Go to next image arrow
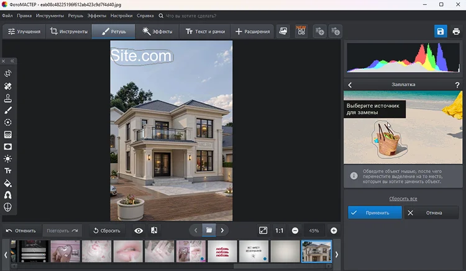Image resolution: width=466 pixels, height=271 pixels. pos(222,230)
